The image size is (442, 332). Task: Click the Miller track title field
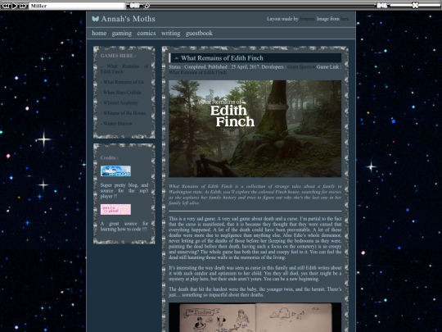coord(77,6)
